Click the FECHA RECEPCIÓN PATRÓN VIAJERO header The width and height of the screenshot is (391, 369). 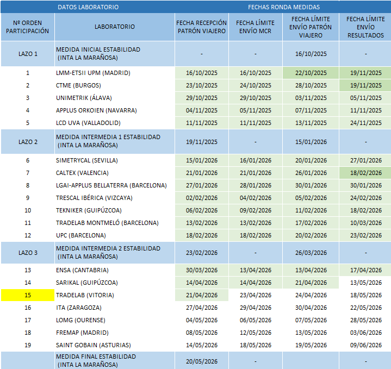click(201, 27)
